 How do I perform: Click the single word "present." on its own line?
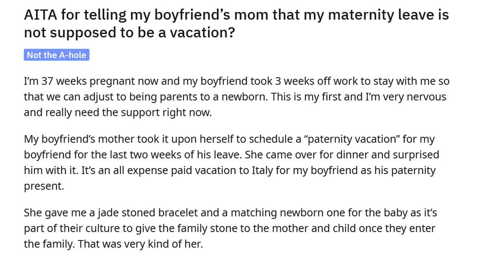[x=44, y=186]
